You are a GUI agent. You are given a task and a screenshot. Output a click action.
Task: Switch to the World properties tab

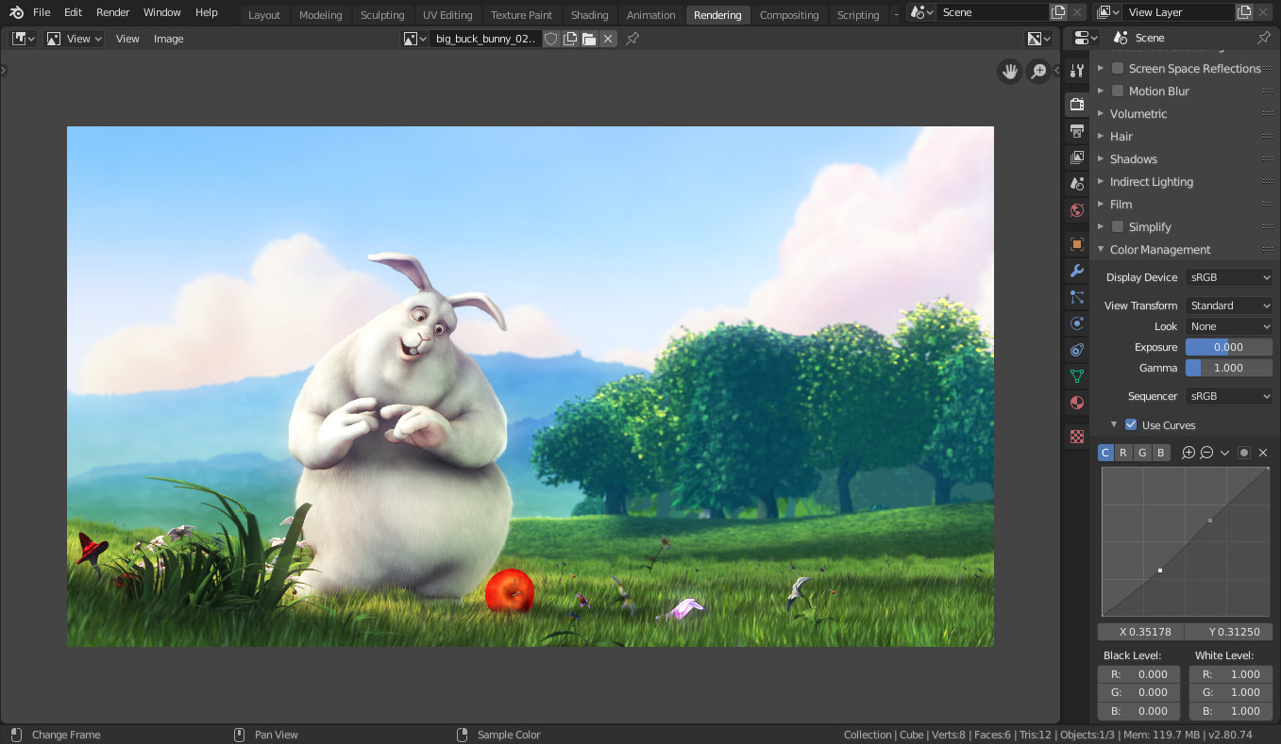(1076, 209)
